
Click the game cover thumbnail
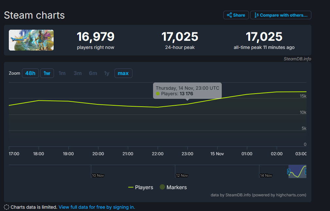(31, 40)
